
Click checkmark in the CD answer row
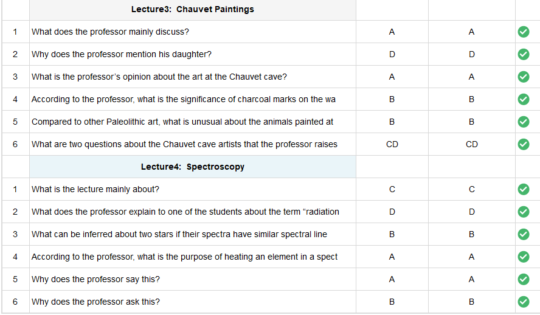click(x=523, y=144)
